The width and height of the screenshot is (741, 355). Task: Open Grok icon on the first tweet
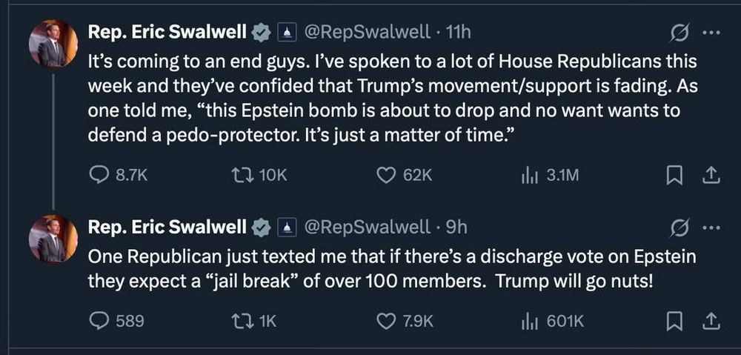point(679,33)
